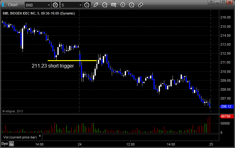Click the pop-out window icon in title bar
The height and width of the screenshot is (148, 235).
(211, 2)
